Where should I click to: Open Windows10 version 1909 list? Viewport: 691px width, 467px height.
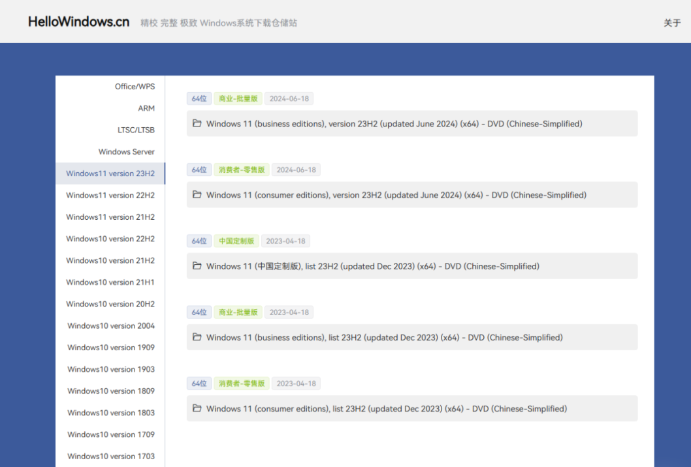click(110, 347)
